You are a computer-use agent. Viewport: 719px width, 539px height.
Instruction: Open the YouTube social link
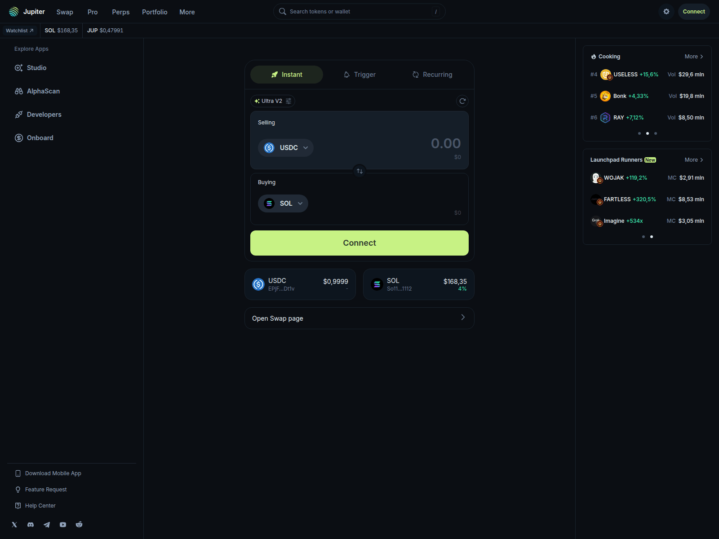click(x=63, y=525)
